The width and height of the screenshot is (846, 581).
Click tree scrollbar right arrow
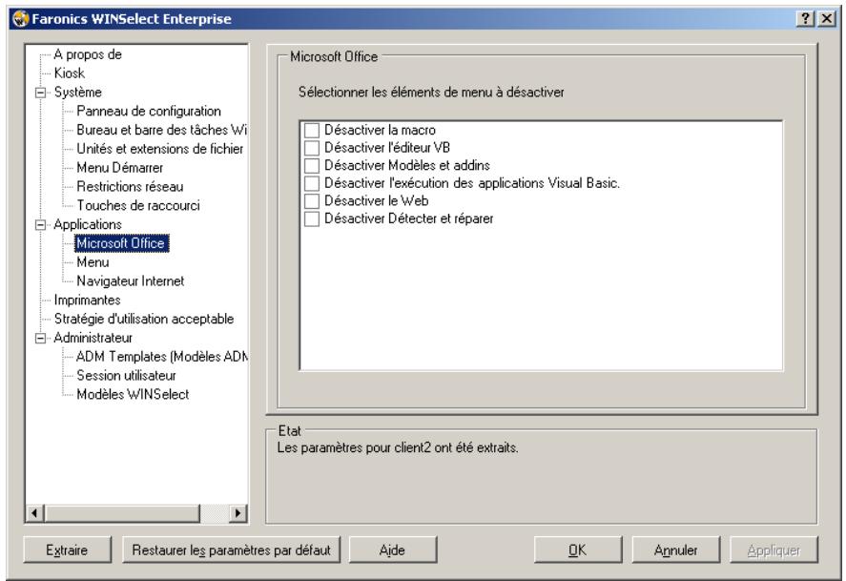coord(237,513)
